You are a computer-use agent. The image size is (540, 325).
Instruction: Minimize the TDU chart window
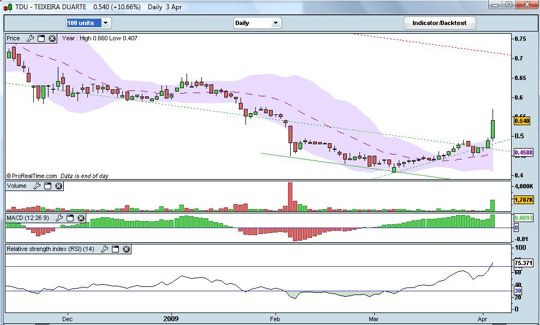click(496, 5)
